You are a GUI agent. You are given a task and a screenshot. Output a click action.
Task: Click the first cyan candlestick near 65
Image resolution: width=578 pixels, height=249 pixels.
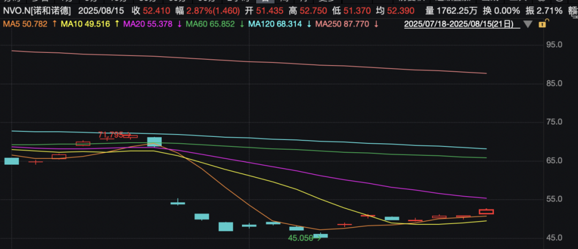click(x=11, y=161)
